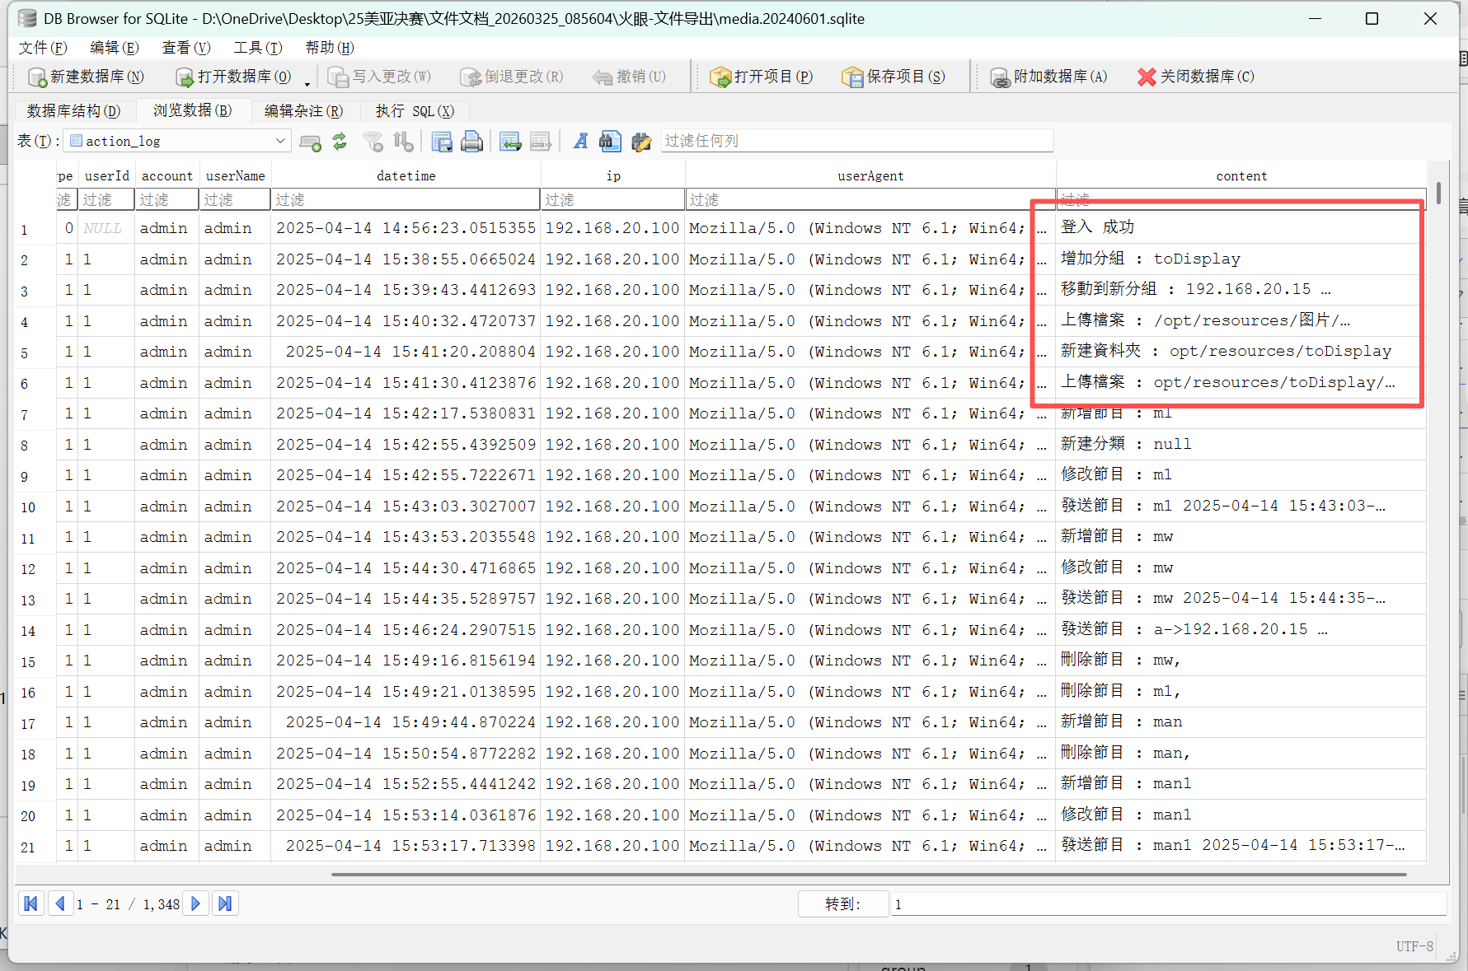This screenshot has width=1468, height=971.
Task: Jump to the first page of records
Action: pyautogui.click(x=31, y=903)
